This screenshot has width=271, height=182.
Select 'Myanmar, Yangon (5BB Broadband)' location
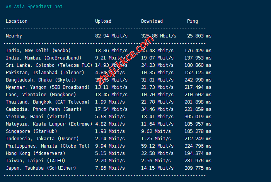click(48, 87)
